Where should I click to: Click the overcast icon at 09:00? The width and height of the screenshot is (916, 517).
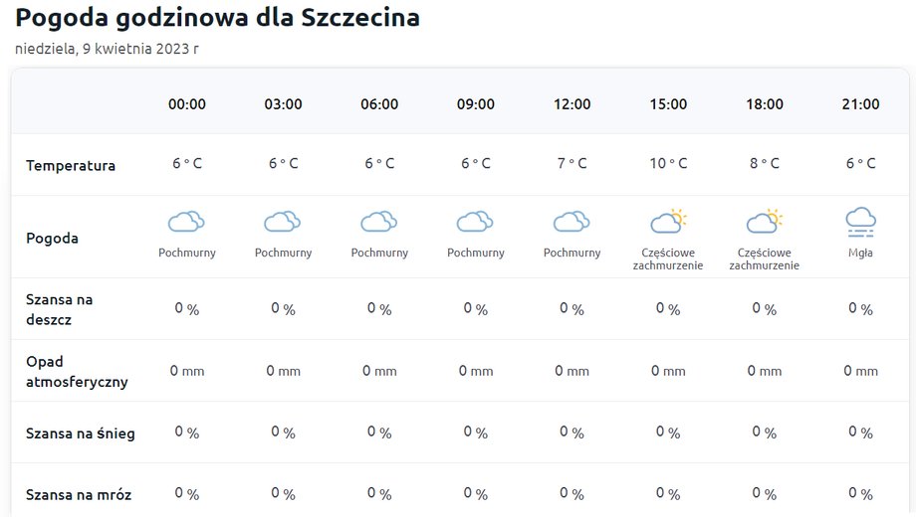click(x=475, y=222)
